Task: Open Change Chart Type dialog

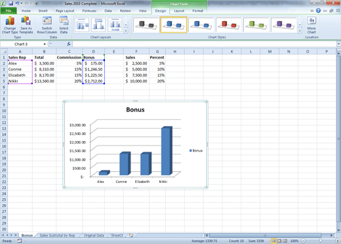Action: (10, 25)
